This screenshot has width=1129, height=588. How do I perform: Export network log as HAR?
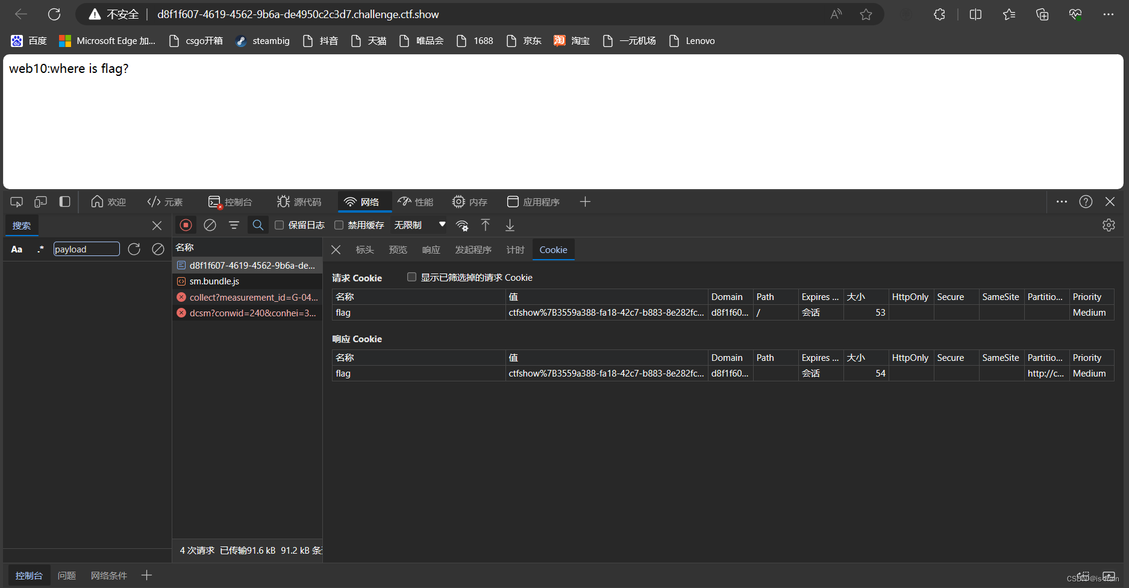tap(510, 225)
